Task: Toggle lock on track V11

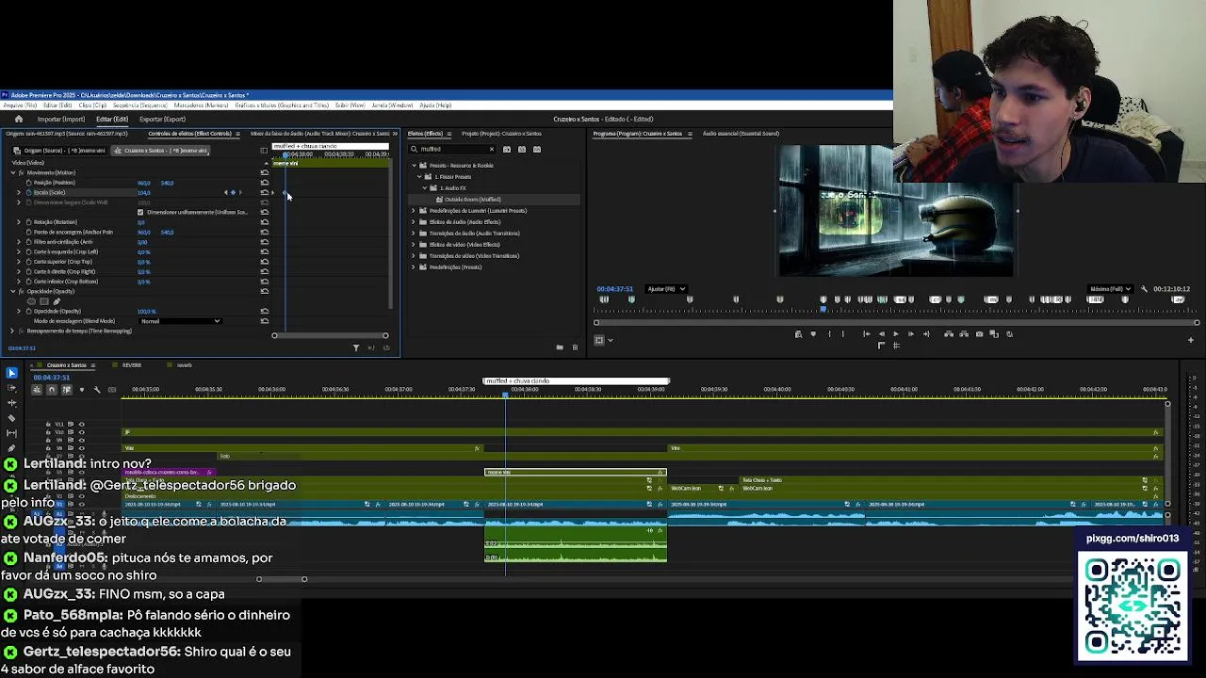Action: [x=48, y=425]
